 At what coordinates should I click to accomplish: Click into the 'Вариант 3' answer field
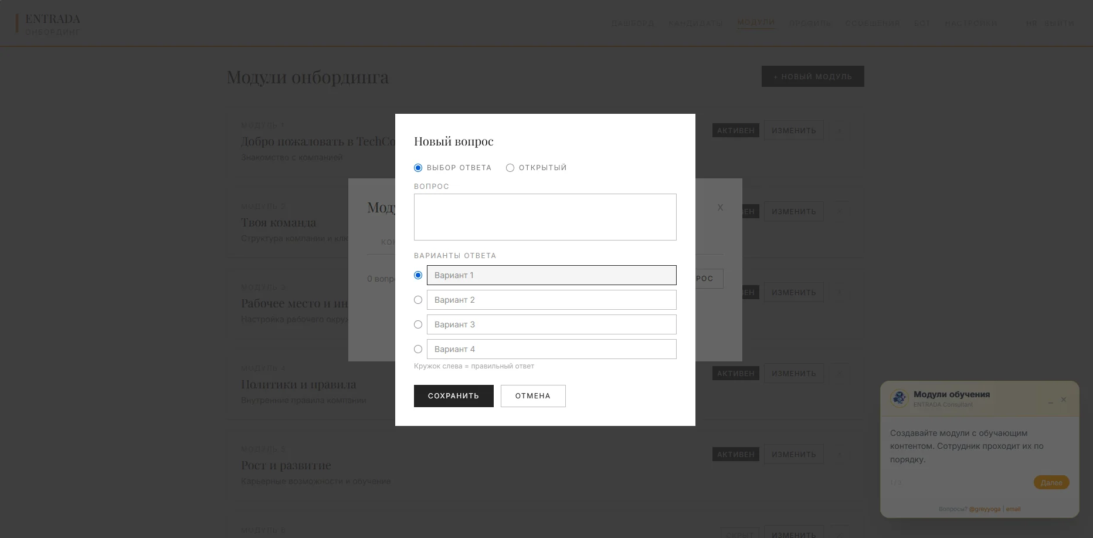tap(552, 324)
